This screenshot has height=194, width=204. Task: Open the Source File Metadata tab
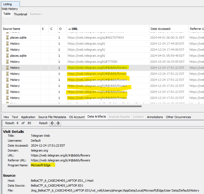pos(52,117)
